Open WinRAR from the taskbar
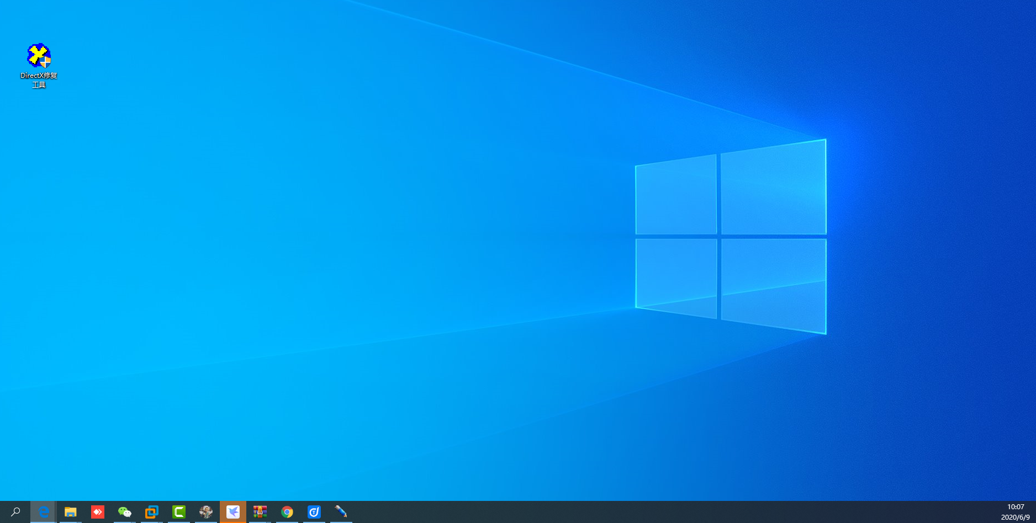The image size is (1036, 523). point(260,512)
